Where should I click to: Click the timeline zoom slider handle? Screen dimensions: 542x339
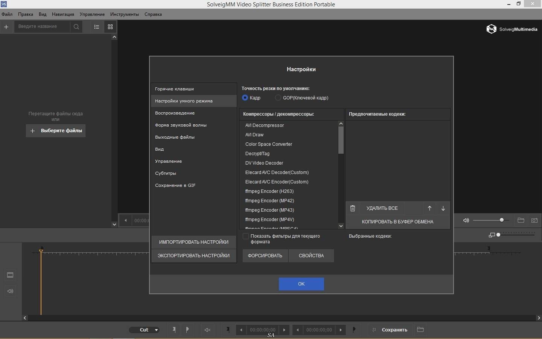pos(498,235)
